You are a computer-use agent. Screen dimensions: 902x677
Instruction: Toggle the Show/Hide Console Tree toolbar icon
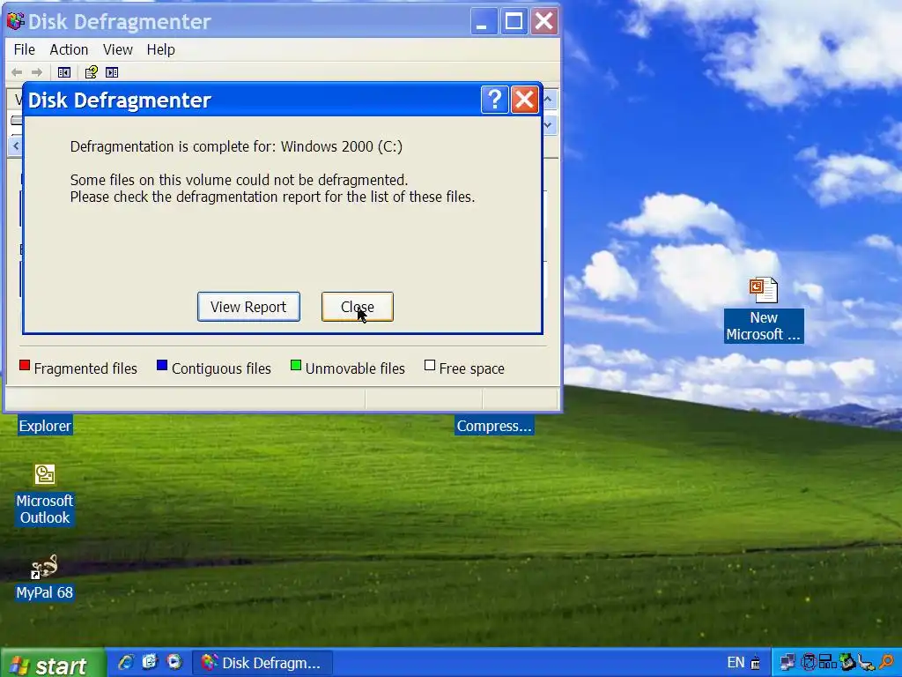[x=63, y=72]
